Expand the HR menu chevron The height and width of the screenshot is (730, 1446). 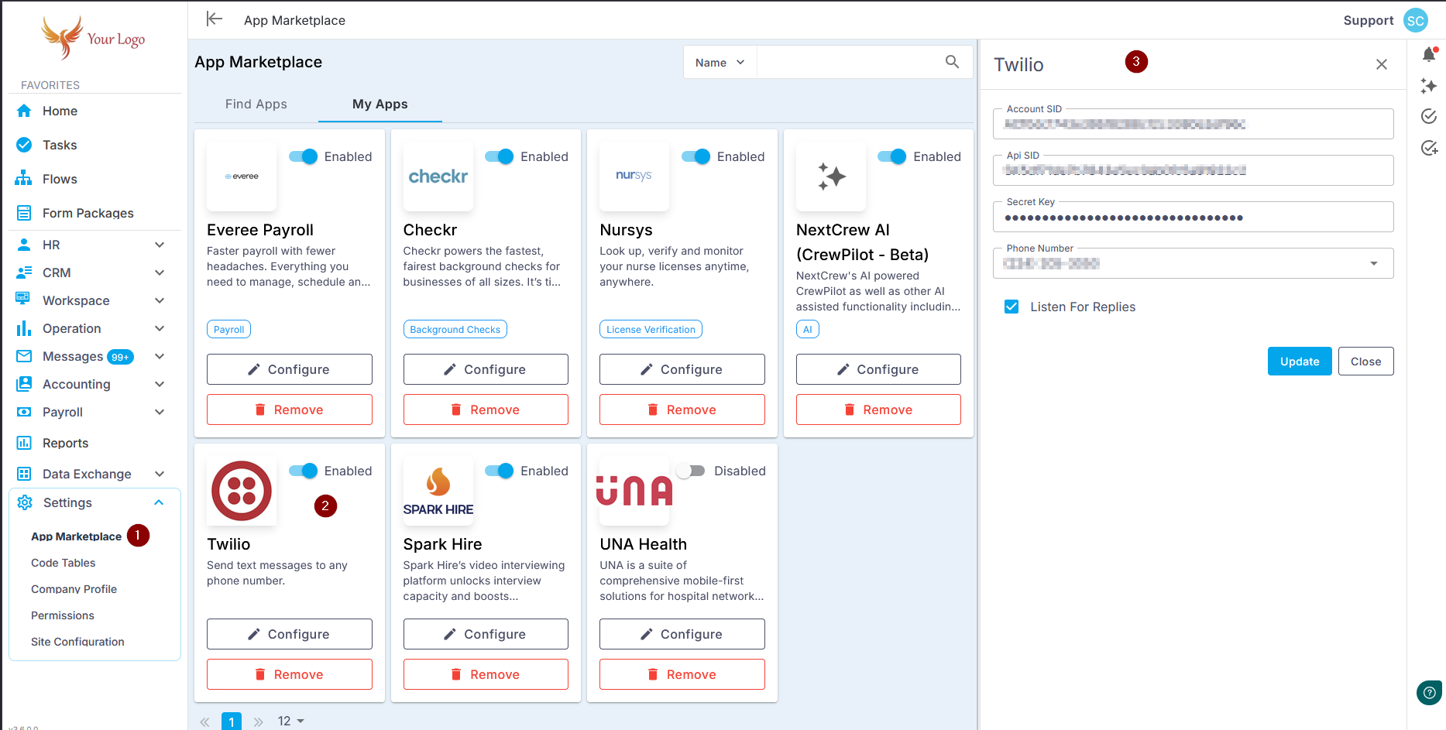160,245
